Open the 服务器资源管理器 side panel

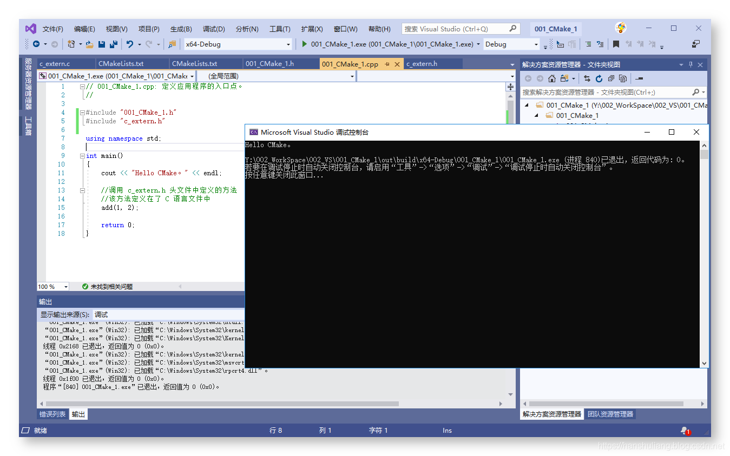pos(28,84)
